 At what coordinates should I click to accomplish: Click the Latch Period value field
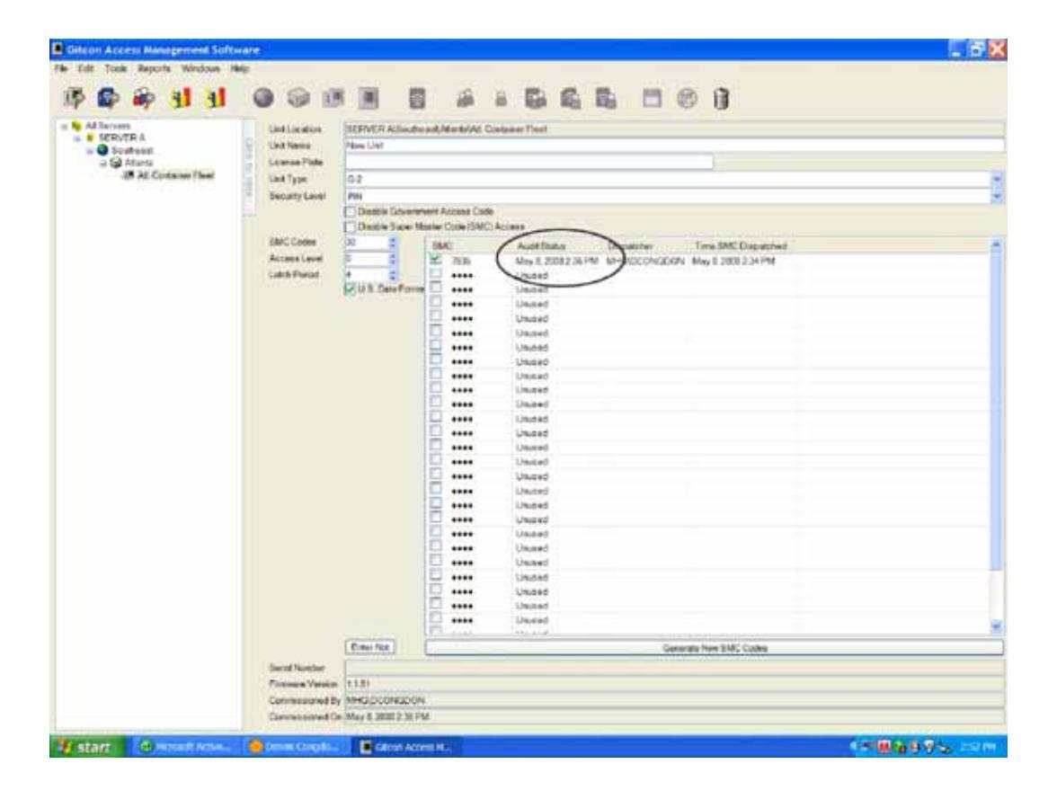coord(366,274)
